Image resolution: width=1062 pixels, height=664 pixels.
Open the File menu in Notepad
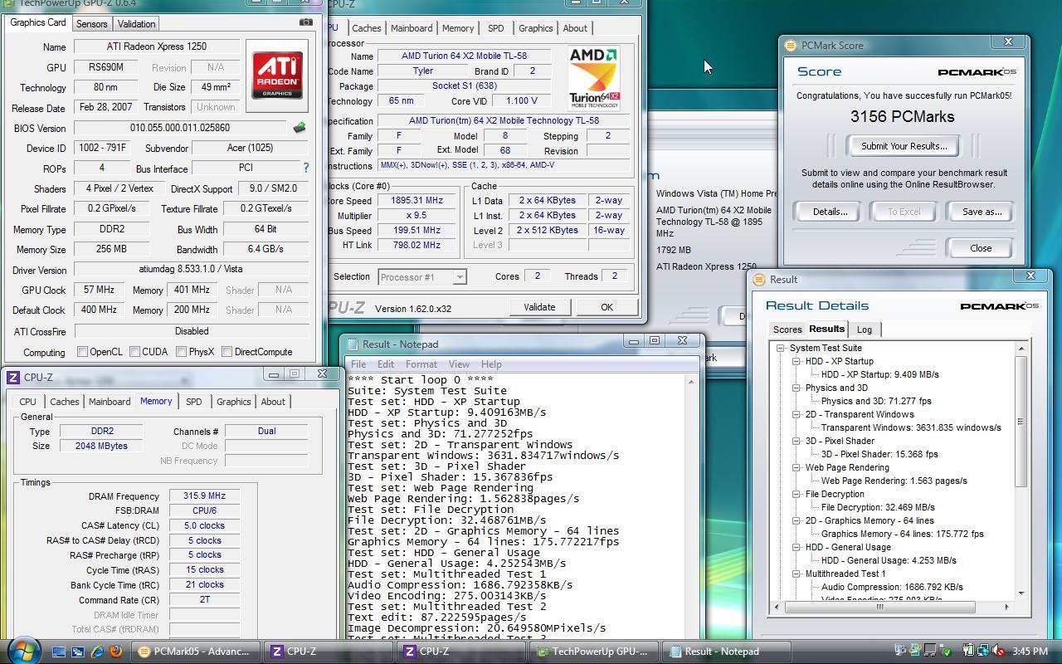pyautogui.click(x=358, y=364)
